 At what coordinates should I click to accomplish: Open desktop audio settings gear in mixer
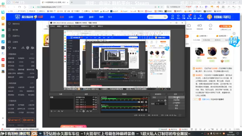point(146,102)
